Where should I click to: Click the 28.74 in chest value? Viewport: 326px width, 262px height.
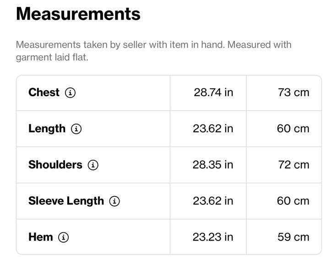pos(213,93)
